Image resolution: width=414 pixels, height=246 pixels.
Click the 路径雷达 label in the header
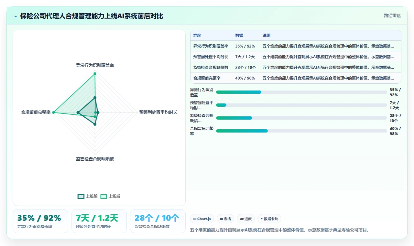(x=392, y=16)
